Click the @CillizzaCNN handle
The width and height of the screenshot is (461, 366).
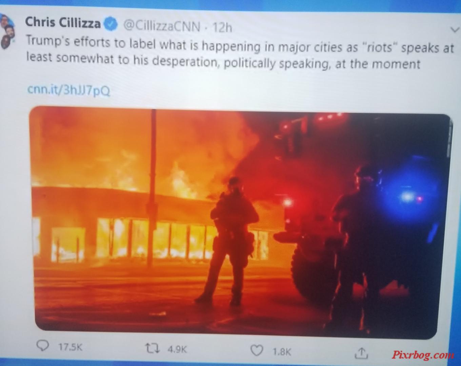click(x=162, y=25)
